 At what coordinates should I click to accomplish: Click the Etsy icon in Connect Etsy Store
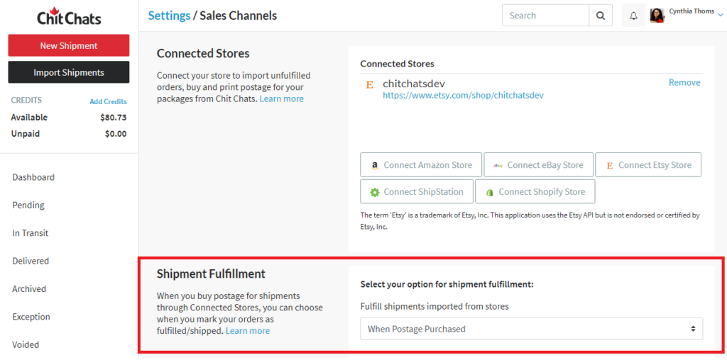click(x=609, y=165)
